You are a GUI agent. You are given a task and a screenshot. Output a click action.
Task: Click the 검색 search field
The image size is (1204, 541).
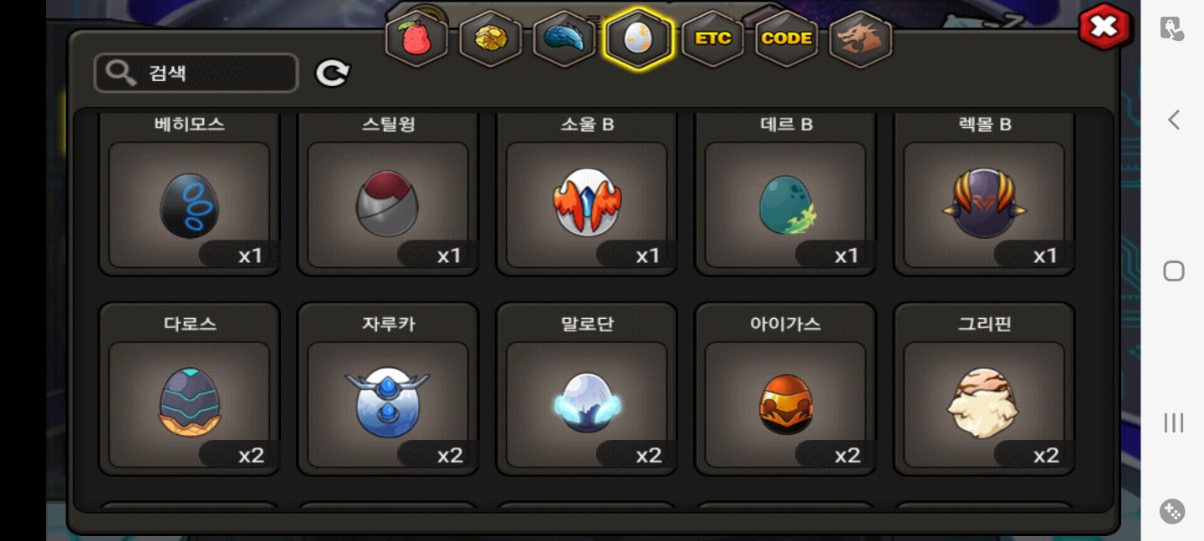pyautogui.click(x=196, y=73)
